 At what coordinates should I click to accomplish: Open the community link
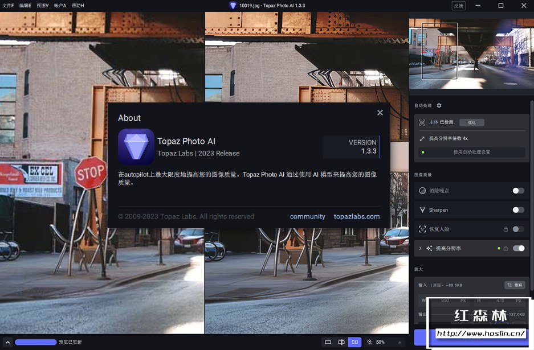pyautogui.click(x=308, y=217)
